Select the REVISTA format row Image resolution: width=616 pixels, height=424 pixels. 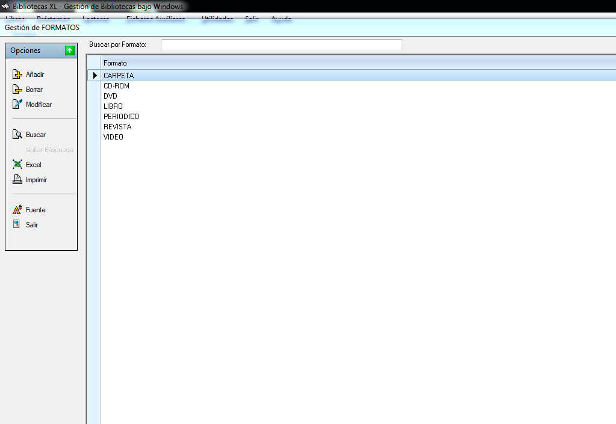pos(117,127)
